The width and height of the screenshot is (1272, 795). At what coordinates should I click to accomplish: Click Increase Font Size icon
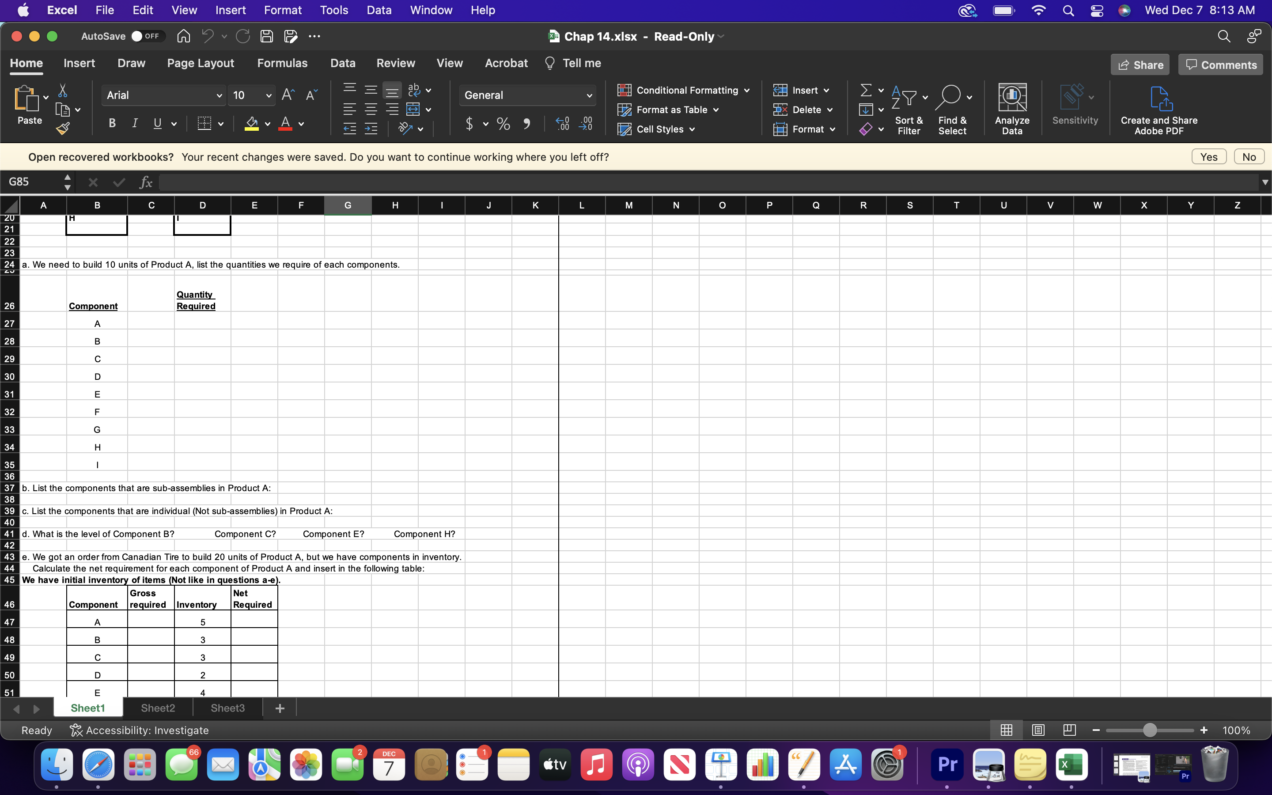(x=288, y=95)
